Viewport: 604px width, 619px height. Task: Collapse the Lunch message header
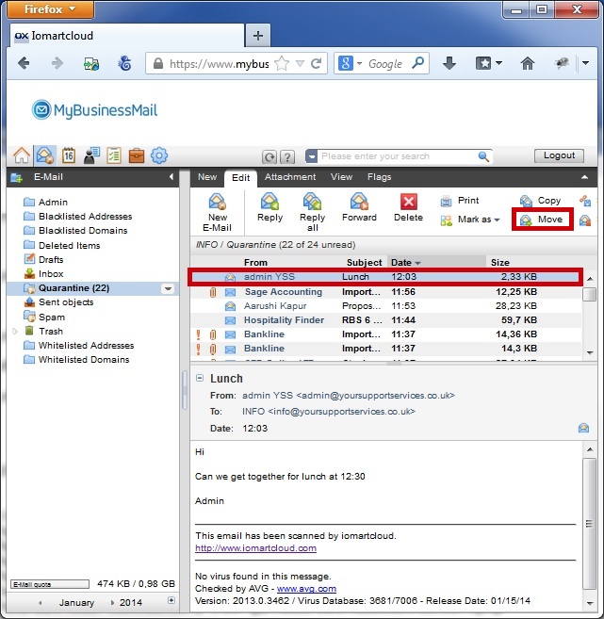(x=200, y=378)
